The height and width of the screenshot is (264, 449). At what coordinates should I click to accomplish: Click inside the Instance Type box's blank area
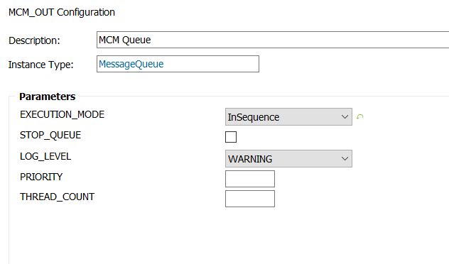click(211, 64)
